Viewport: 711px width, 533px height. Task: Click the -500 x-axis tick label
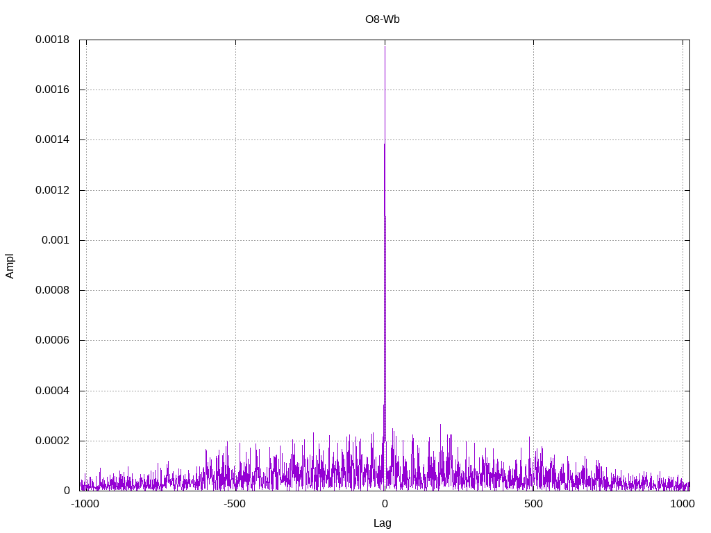click(235, 504)
